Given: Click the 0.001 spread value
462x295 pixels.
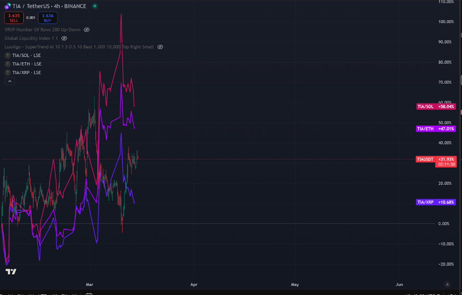Looking at the screenshot, I should tap(31, 18).
